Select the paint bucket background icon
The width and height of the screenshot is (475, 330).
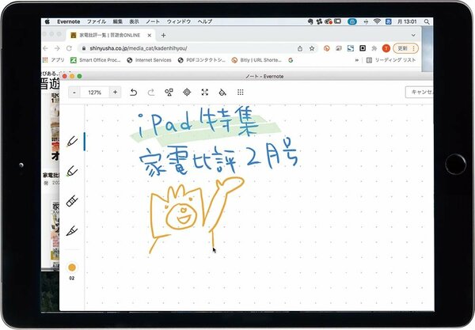[x=222, y=93]
